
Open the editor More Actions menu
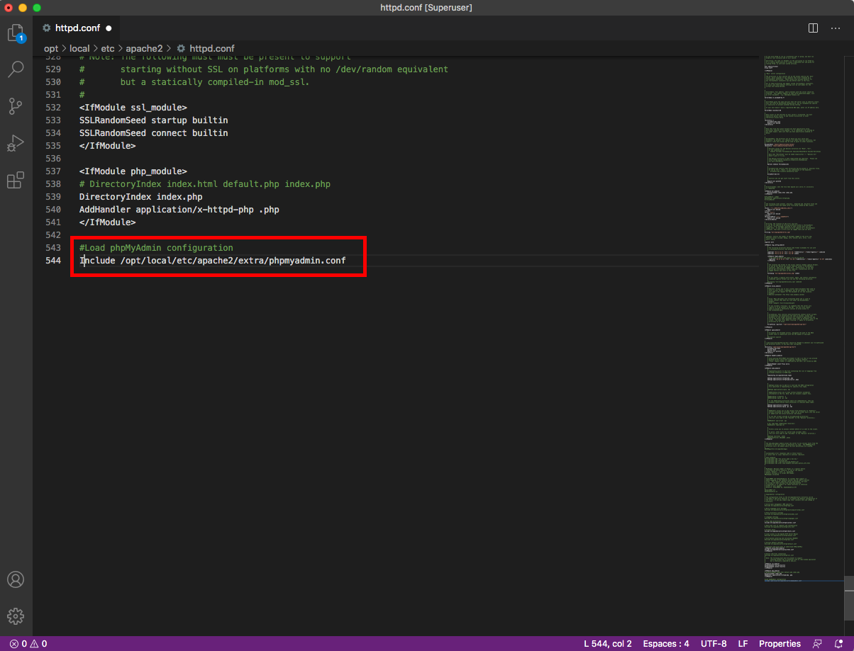click(x=837, y=28)
